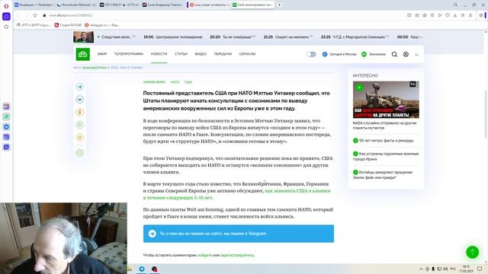Open the 'ТЕЛЕПРОГРАММА' menu item
This screenshot has width=488, height=274.
coord(129,54)
